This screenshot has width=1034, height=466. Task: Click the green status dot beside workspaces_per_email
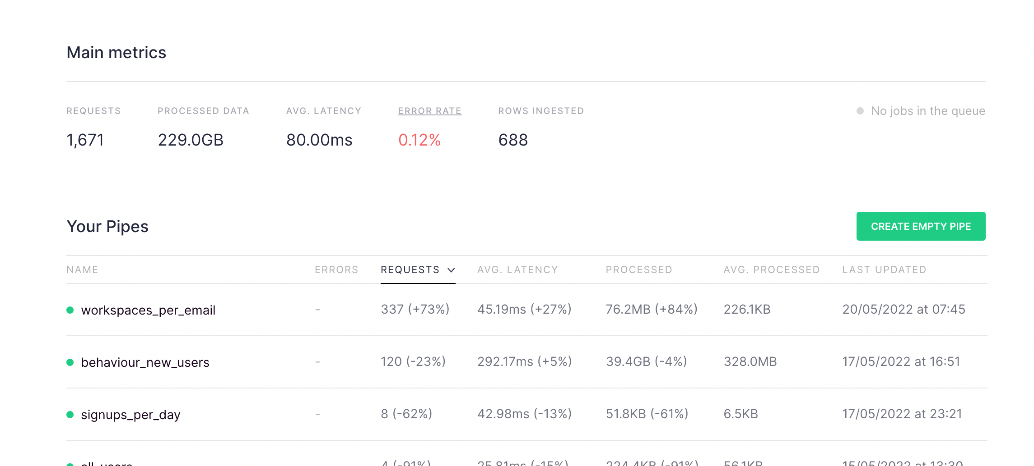point(70,310)
